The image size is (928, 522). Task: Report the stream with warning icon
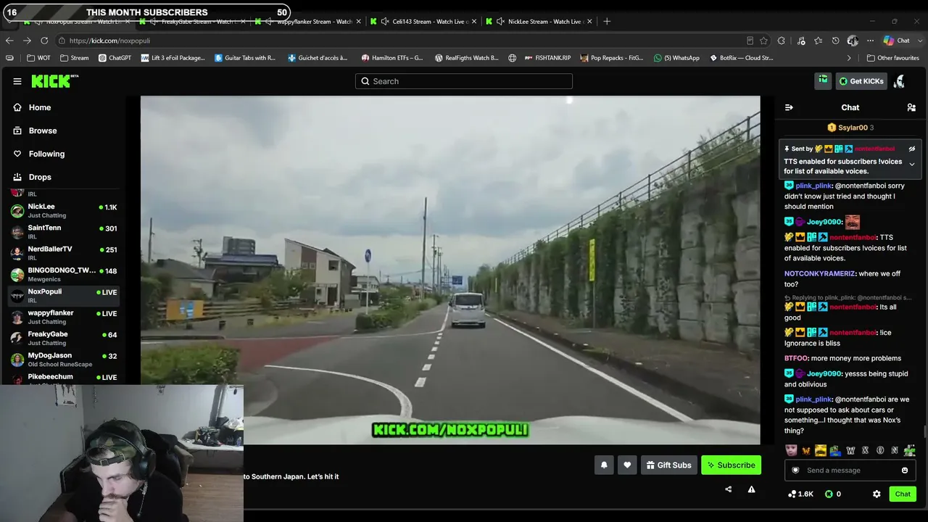point(751,489)
